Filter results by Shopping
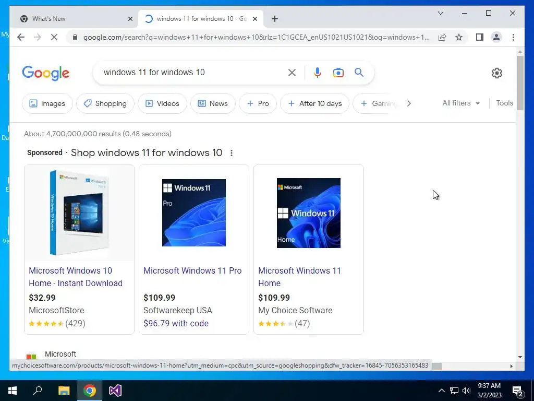534x401 pixels. pos(105,103)
